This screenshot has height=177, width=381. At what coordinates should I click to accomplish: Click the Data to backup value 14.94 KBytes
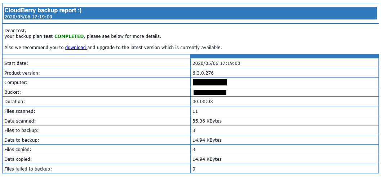(207, 140)
